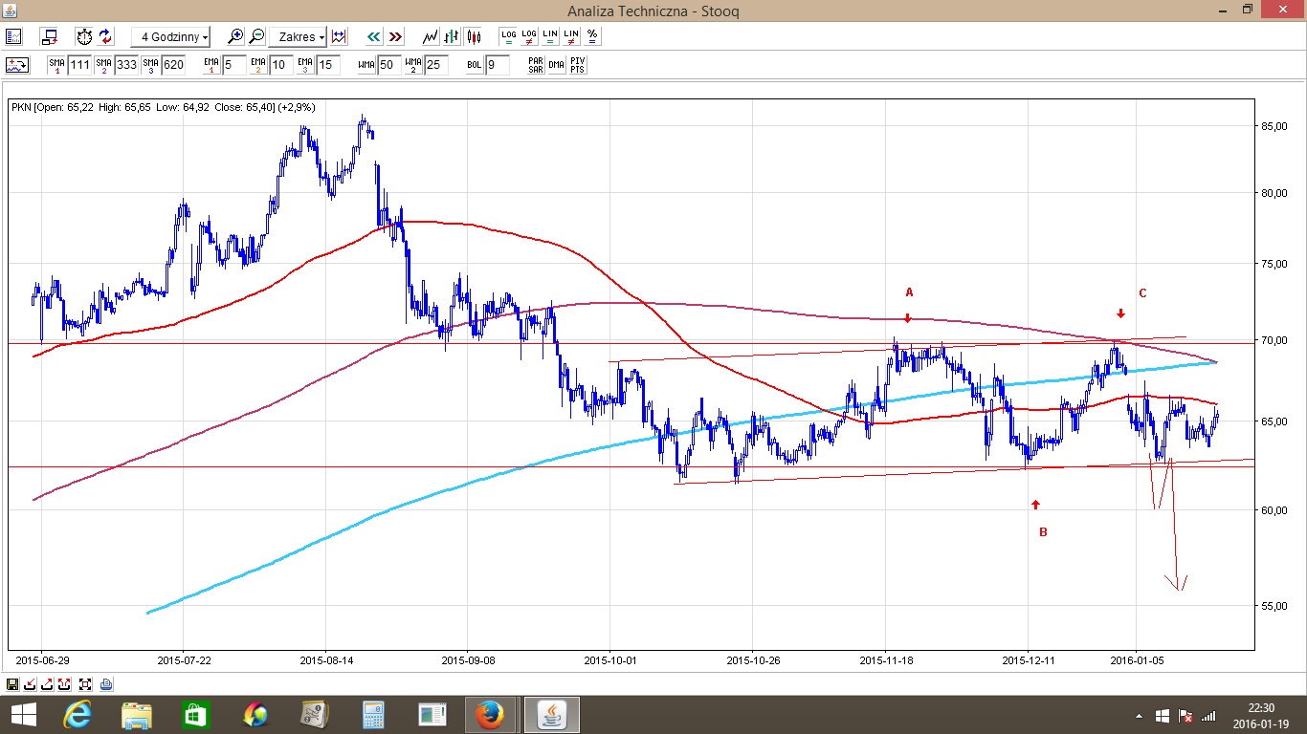
Task: Enable the PIV PTS pivot points button
Action: tap(577, 65)
